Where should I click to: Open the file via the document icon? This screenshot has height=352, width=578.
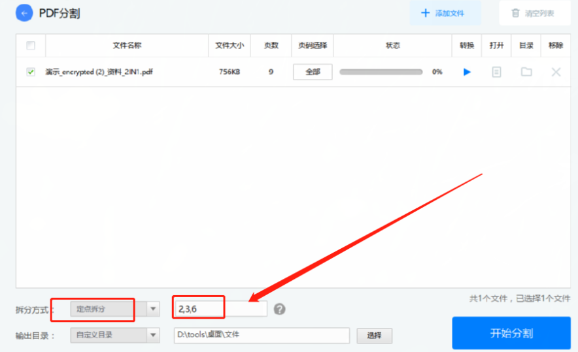[x=496, y=72]
